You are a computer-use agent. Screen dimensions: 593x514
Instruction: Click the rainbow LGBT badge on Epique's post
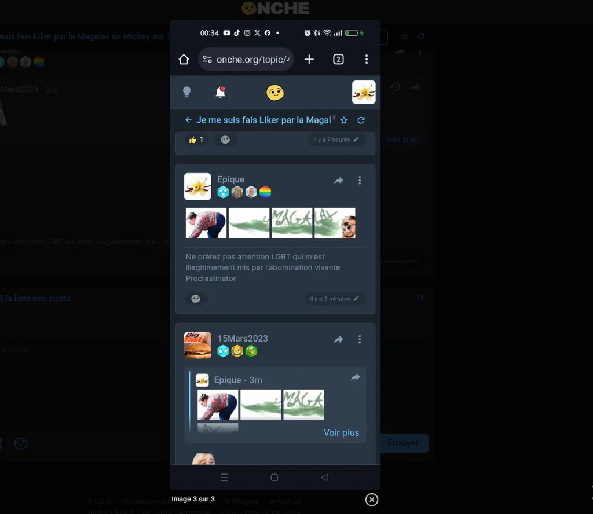click(265, 192)
